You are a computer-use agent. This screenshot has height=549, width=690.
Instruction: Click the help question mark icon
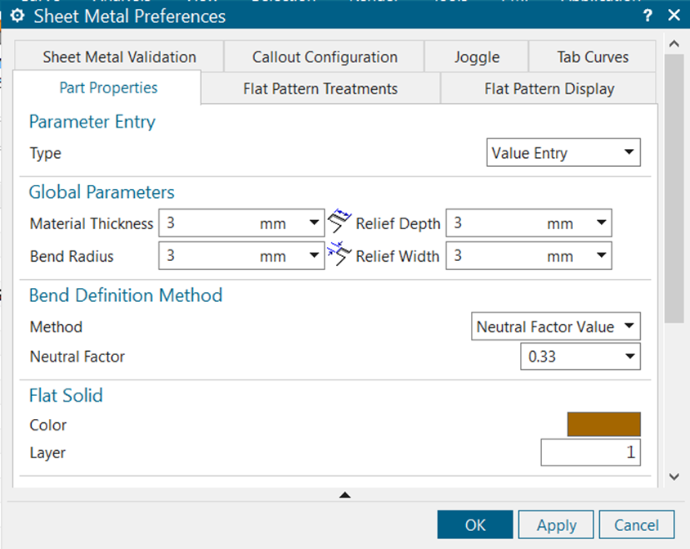click(x=647, y=16)
